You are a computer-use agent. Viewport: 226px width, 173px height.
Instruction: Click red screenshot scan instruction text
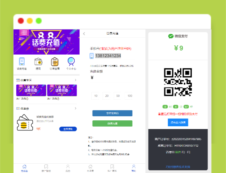point(178,114)
